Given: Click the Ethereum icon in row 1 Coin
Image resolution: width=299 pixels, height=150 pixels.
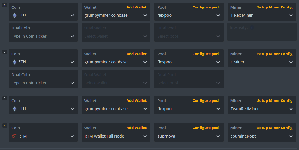Looking at the screenshot, I should (15, 15).
